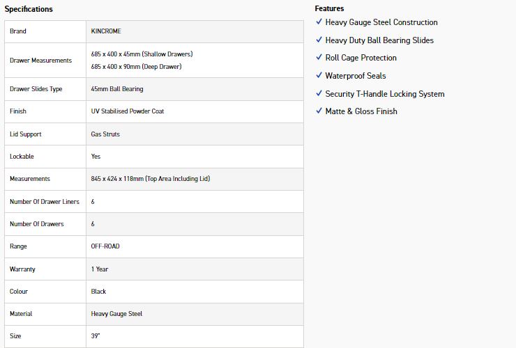Select the Gas Struts lid support value
The height and width of the screenshot is (348, 516).
coord(105,134)
